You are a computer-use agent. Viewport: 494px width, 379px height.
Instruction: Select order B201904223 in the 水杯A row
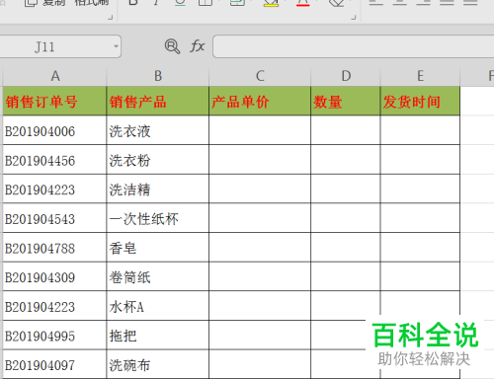[x=54, y=306]
